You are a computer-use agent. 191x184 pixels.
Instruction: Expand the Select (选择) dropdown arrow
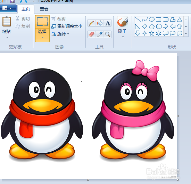click(43, 37)
